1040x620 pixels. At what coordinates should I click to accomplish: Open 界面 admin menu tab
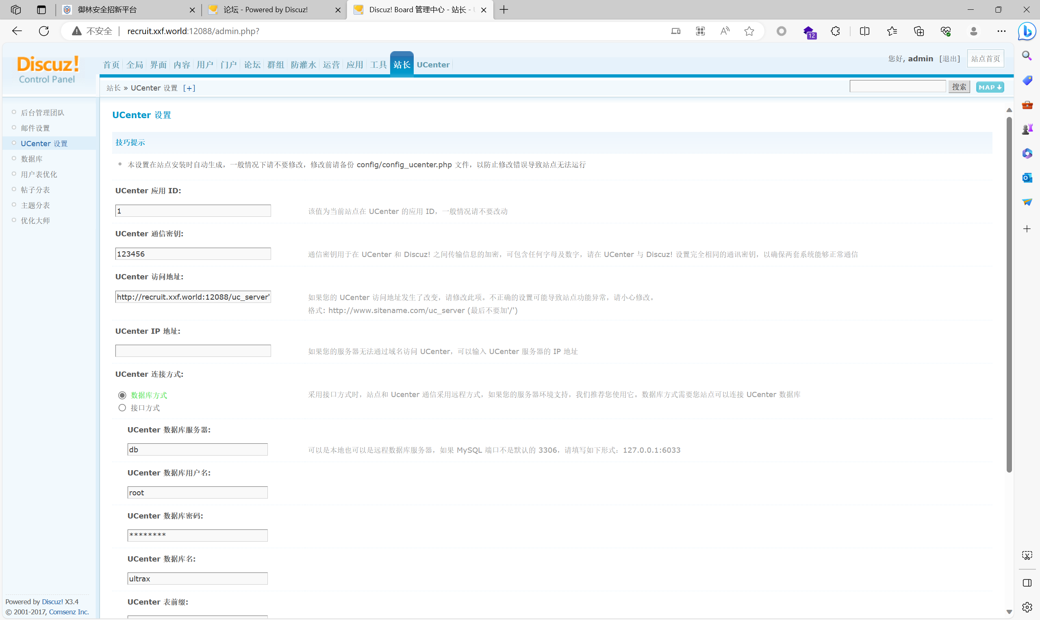point(158,65)
